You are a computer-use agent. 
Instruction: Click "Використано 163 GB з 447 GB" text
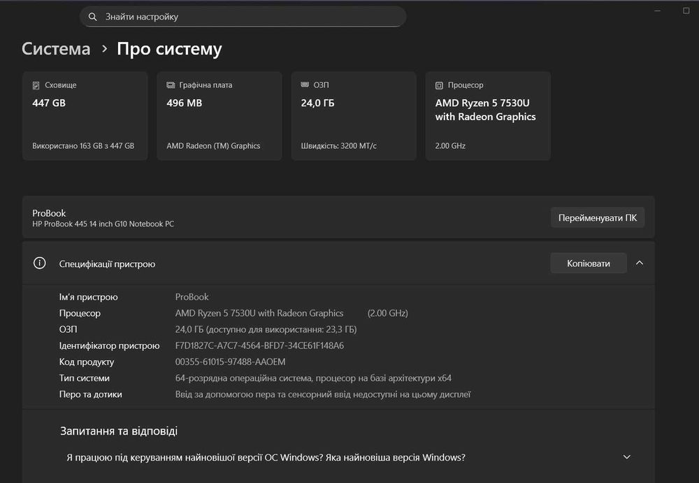click(x=83, y=146)
